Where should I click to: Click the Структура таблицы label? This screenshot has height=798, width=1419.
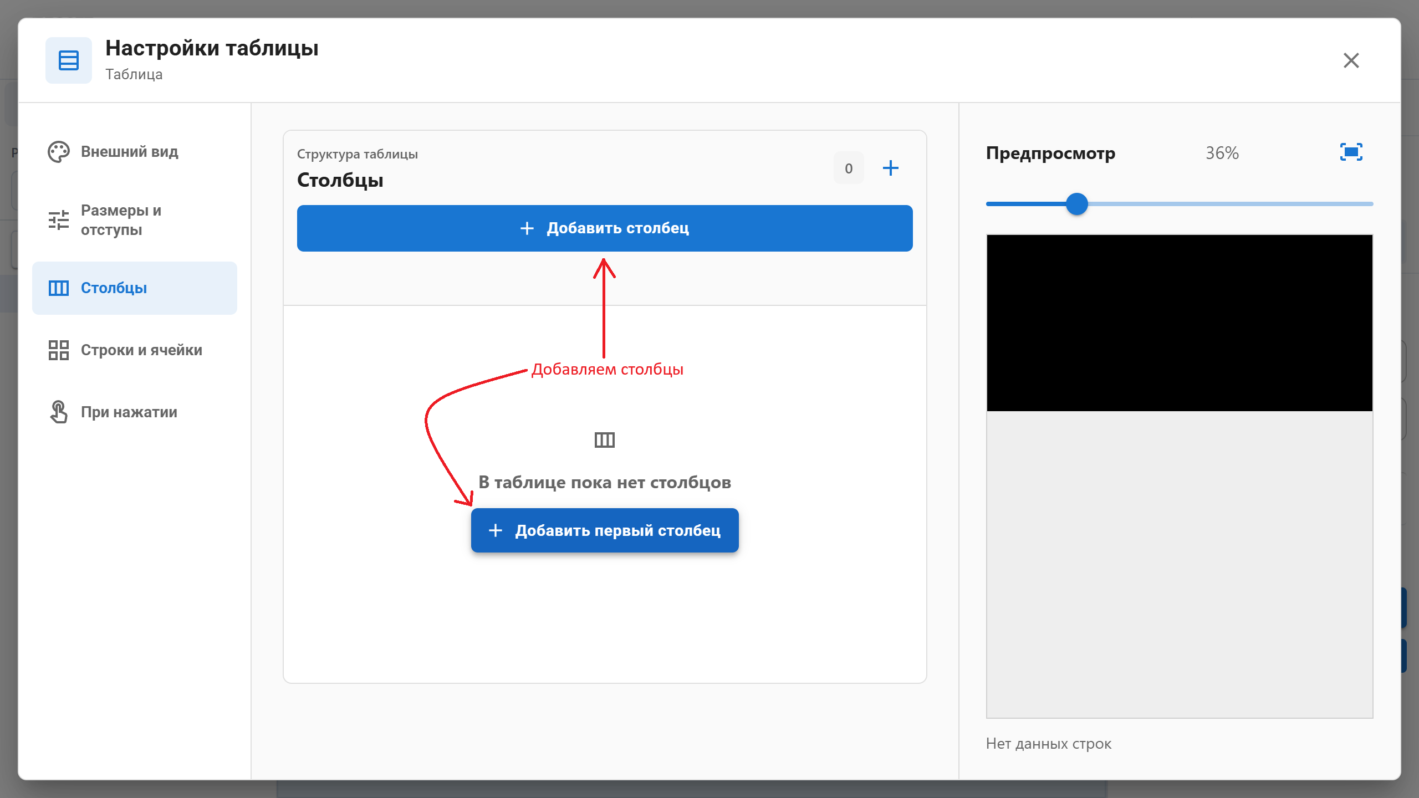click(358, 154)
